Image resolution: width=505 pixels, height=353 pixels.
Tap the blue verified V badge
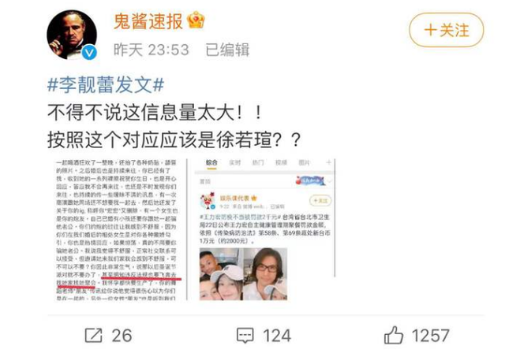pyautogui.click(x=89, y=53)
